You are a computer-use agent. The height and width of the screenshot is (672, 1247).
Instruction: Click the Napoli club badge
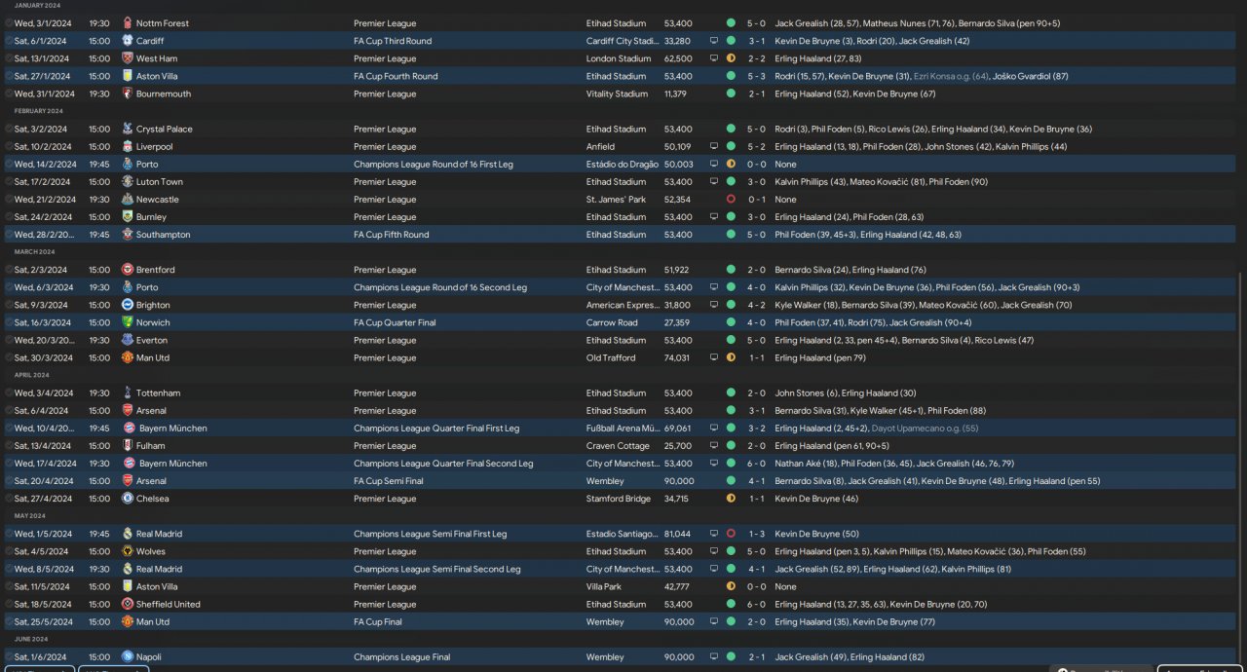[128, 656]
